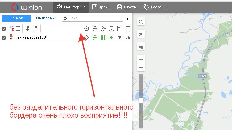Click the map zoom slider handle
Screen dimensions: 232x130
[x=141, y=100]
